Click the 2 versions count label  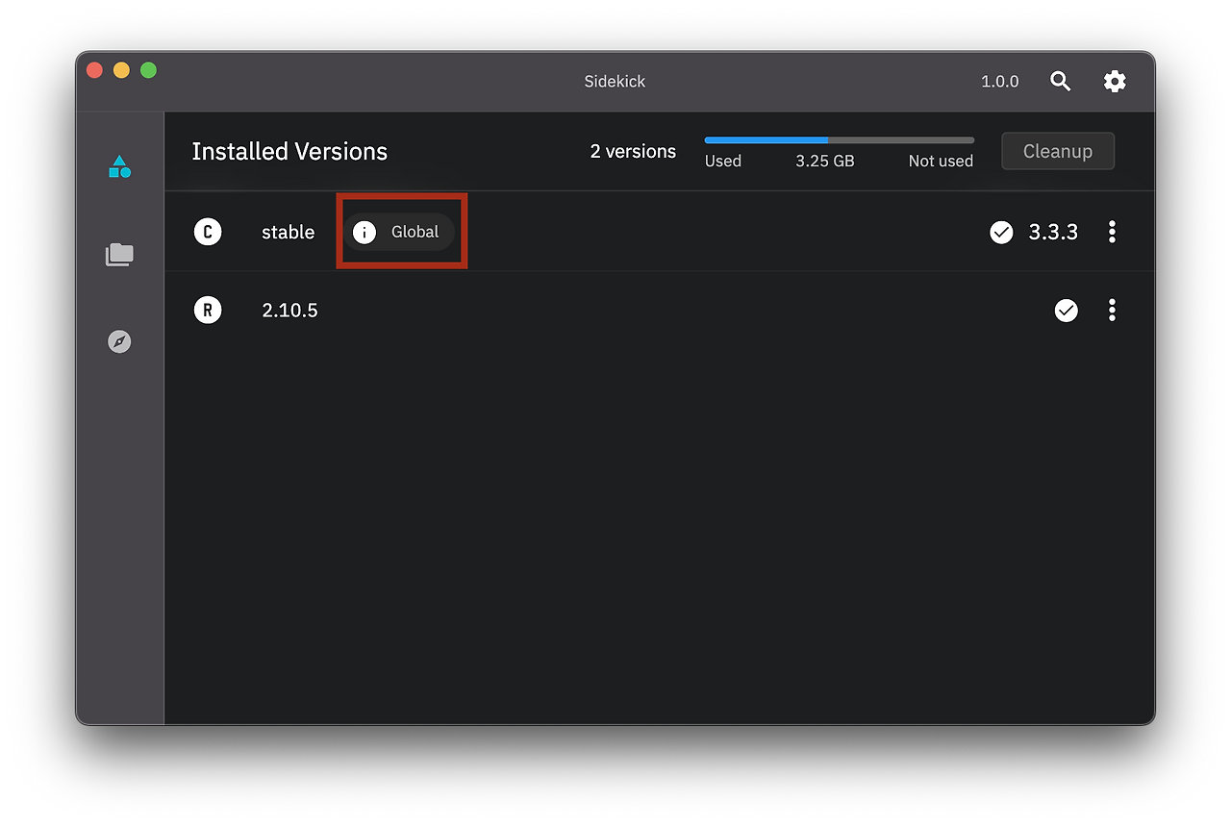(x=633, y=151)
